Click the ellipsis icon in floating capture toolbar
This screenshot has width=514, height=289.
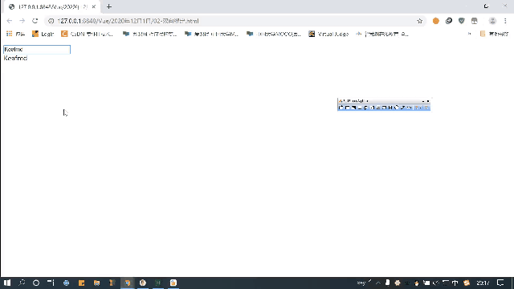(409, 108)
